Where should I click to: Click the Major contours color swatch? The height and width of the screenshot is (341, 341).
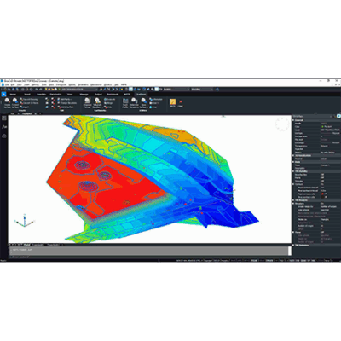pos(322,194)
